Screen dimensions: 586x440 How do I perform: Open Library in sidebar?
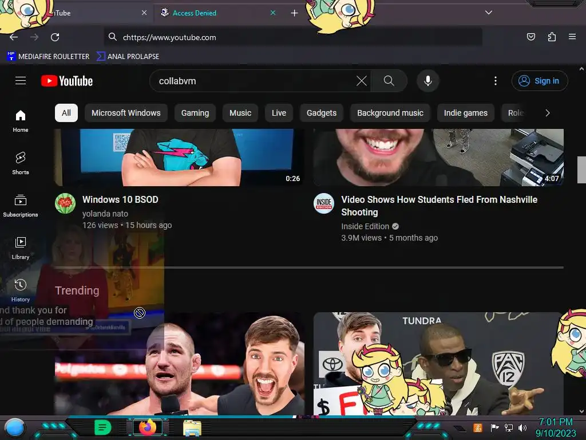[21, 249]
